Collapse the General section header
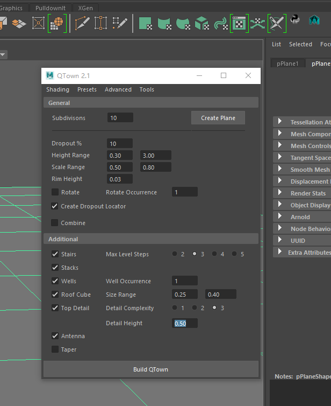The width and height of the screenshot is (331, 406). pyautogui.click(x=151, y=102)
